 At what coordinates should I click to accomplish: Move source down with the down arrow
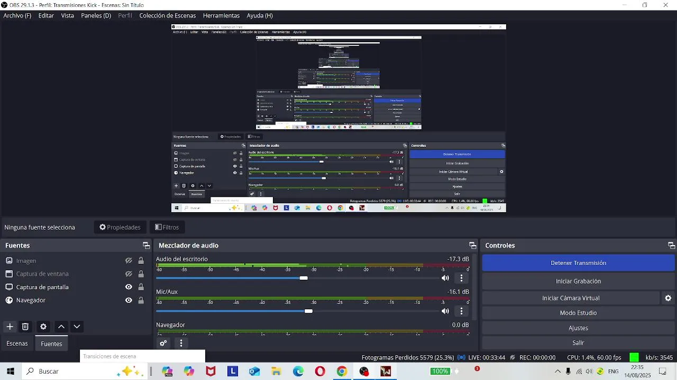pyautogui.click(x=77, y=327)
